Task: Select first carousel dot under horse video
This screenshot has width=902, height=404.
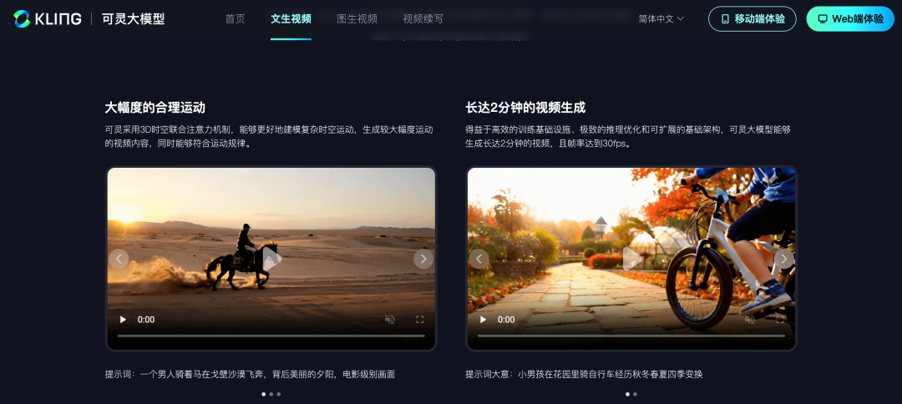Action: (x=264, y=394)
